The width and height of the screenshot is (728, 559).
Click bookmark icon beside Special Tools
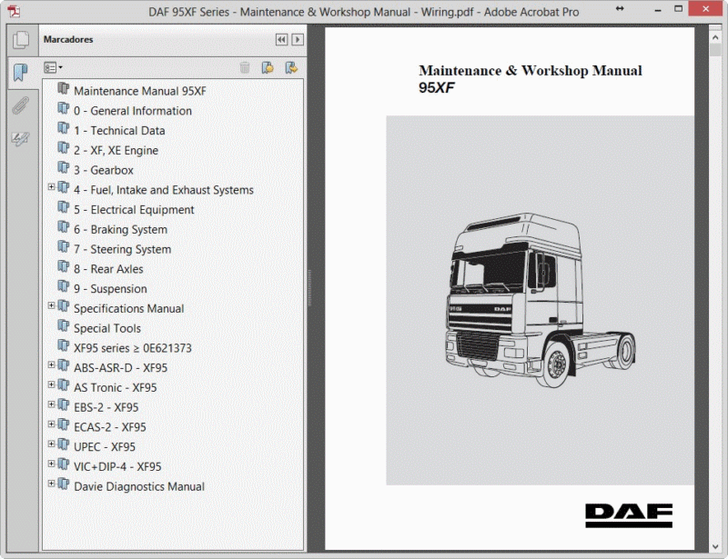point(63,325)
